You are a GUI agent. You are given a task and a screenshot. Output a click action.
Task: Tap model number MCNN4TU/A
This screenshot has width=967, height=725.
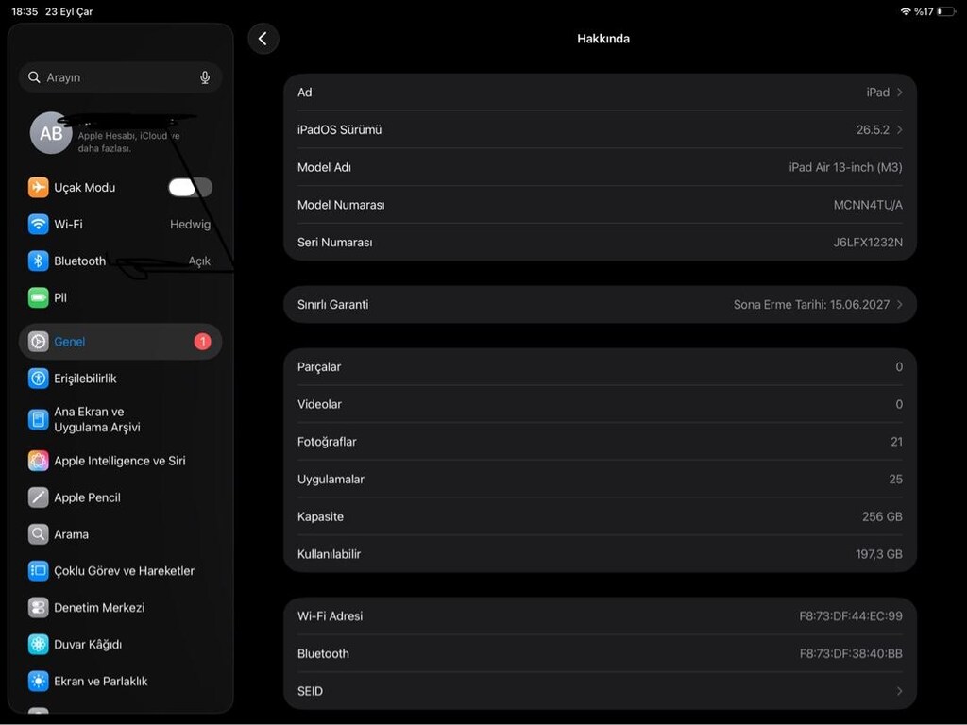tap(868, 205)
